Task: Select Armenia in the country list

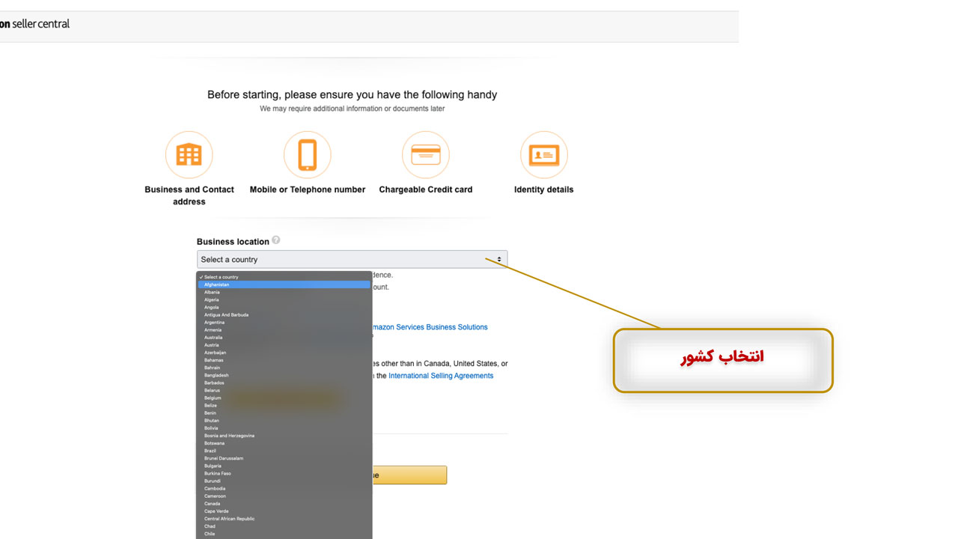Action: (x=284, y=330)
